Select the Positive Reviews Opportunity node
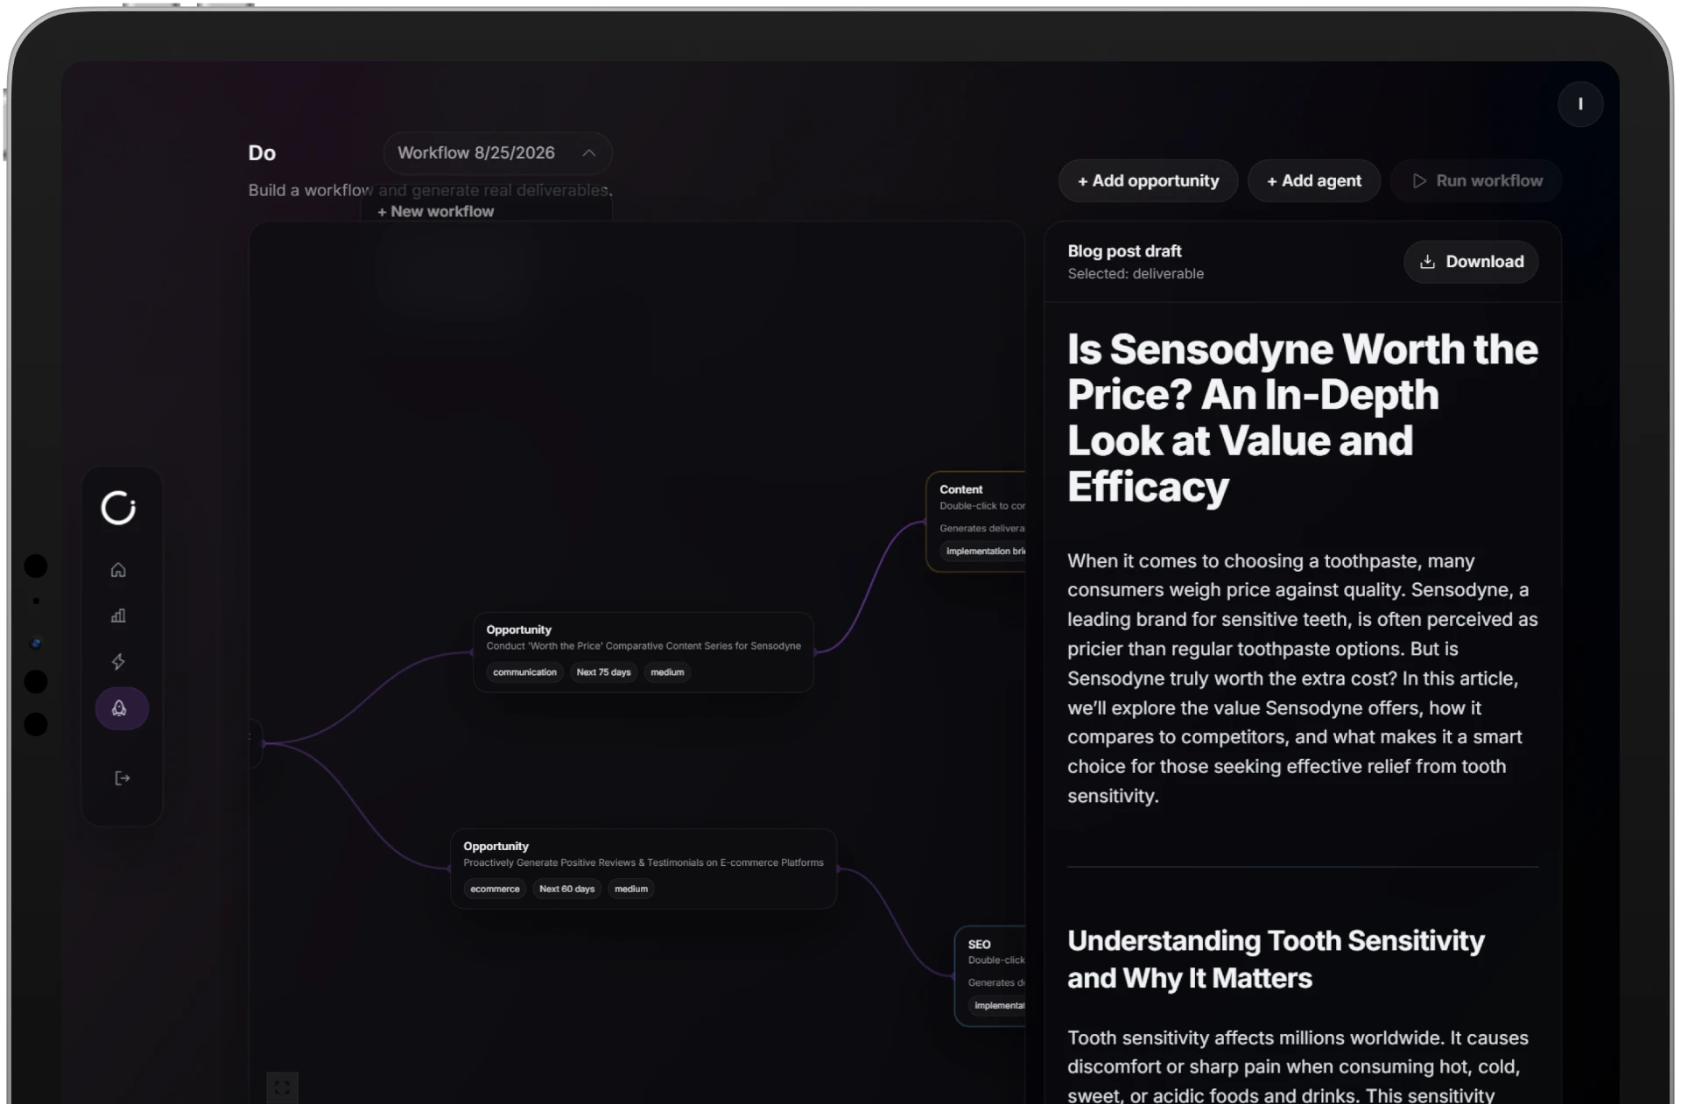1681x1104 pixels. [644, 868]
